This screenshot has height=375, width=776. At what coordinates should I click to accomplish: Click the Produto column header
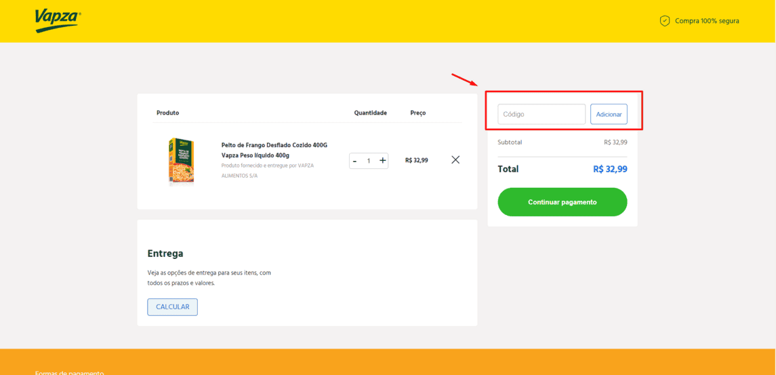point(168,113)
